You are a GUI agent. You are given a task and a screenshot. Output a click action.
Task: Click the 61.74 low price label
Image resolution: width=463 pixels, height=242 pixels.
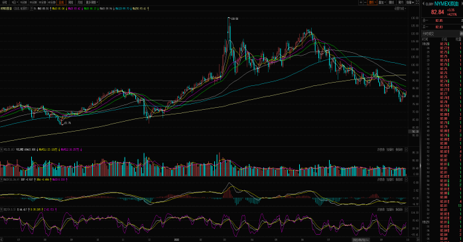pyautogui.click(x=67, y=123)
